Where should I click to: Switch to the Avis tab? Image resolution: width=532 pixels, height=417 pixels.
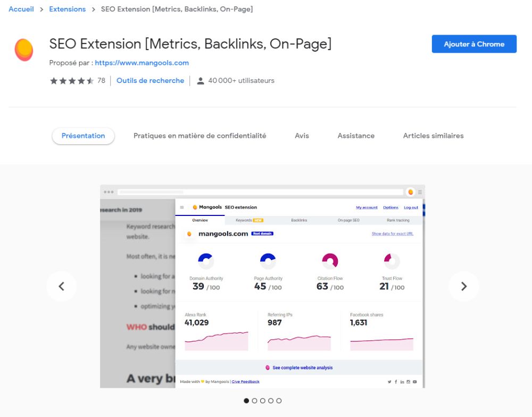tap(302, 136)
